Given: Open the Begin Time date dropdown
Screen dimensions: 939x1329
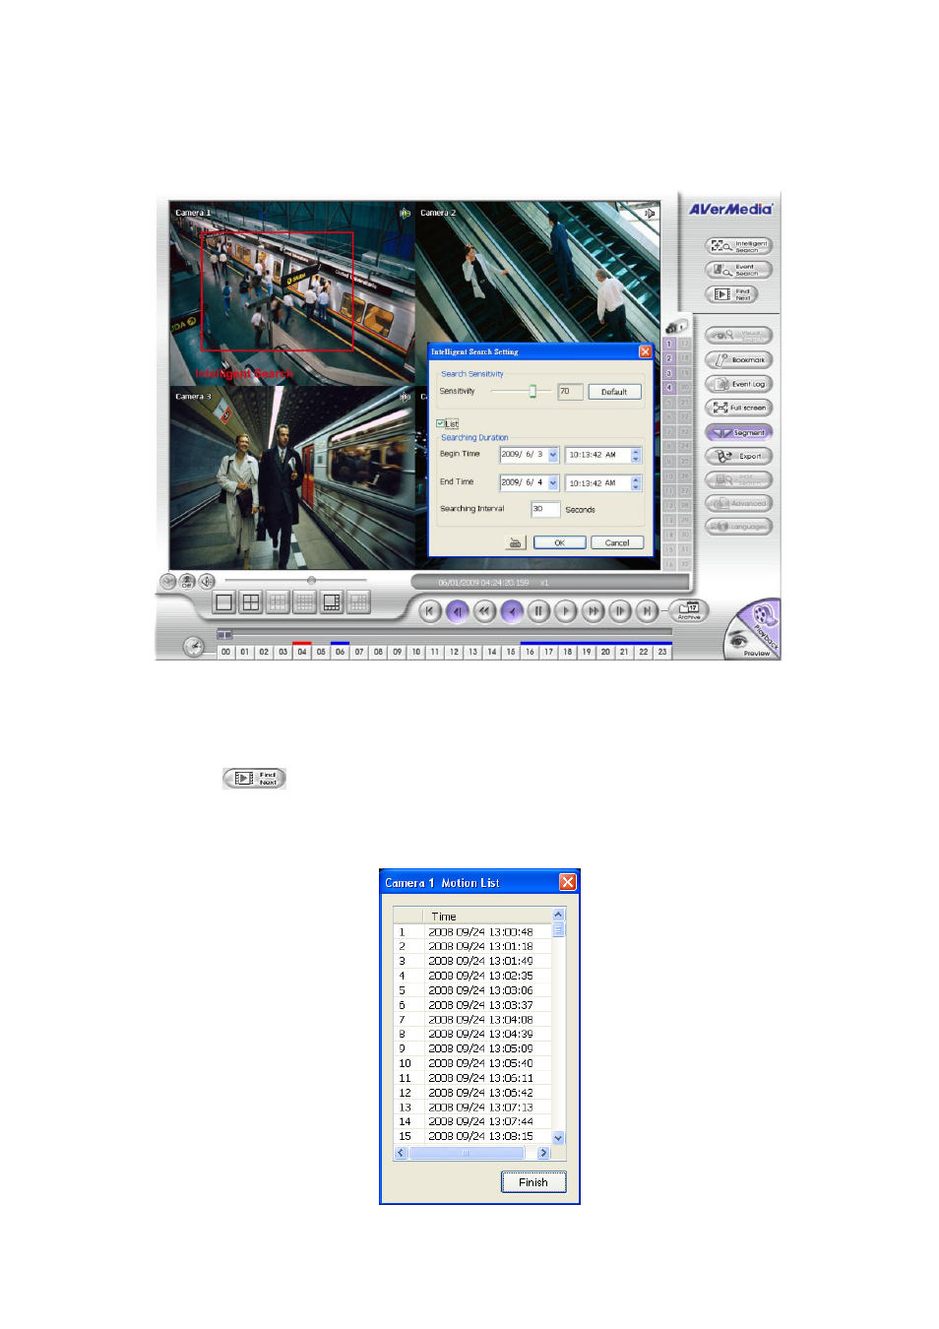Looking at the screenshot, I should coord(553,455).
